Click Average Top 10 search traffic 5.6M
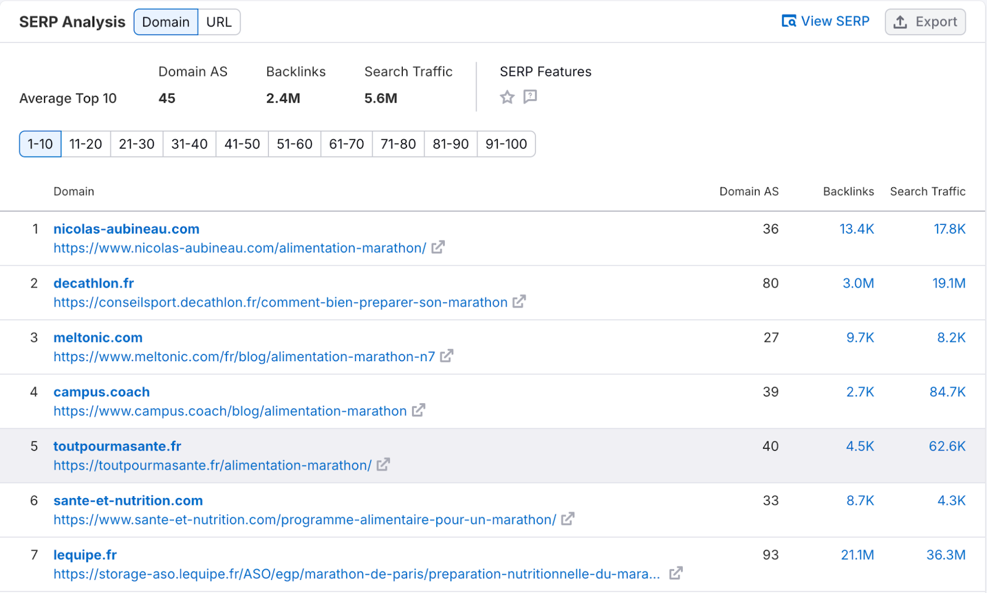Viewport: 987px width, 593px height. click(381, 98)
